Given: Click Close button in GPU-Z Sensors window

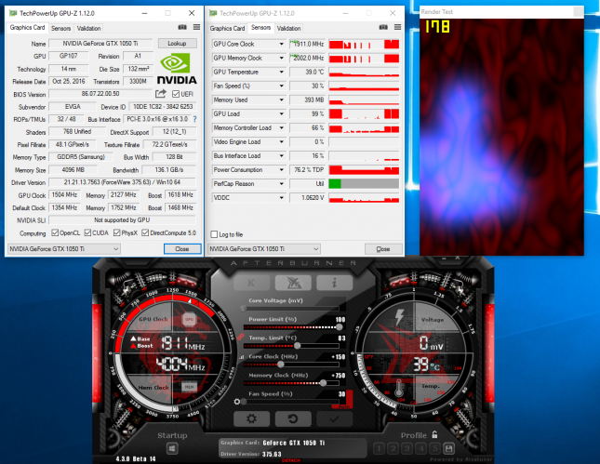Looking at the screenshot, I should (383, 249).
